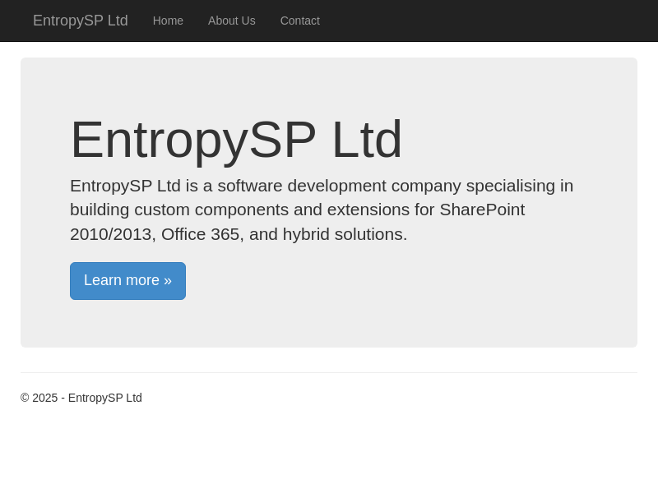This screenshot has width=658, height=493.
Task: Click the large EntropySP Ltd heading
Action: 236,140
